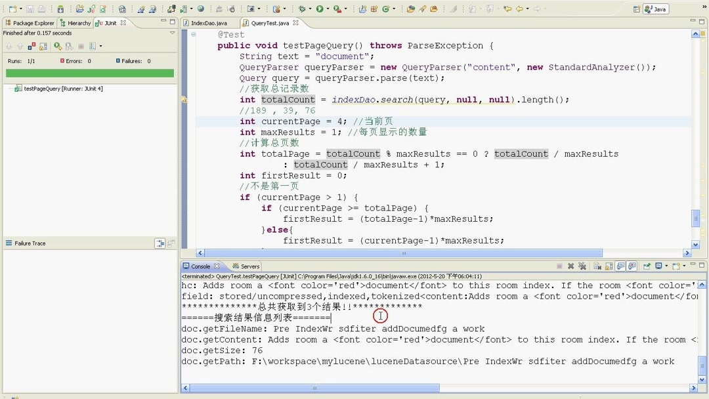This screenshot has height=399, width=709.
Task: Save the current file with the Save icon
Action: [x=30, y=8]
